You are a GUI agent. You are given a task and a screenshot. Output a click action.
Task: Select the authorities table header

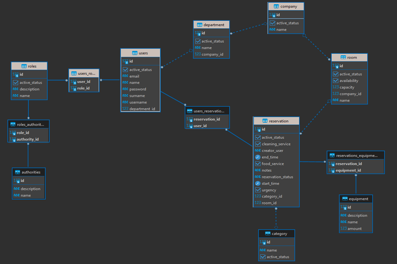[x=28, y=172]
